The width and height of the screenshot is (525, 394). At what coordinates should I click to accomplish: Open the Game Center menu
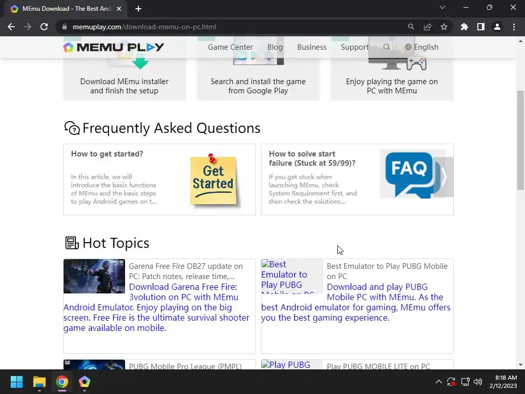point(230,47)
